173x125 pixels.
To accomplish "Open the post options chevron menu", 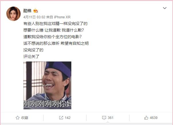I will coord(165,8).
